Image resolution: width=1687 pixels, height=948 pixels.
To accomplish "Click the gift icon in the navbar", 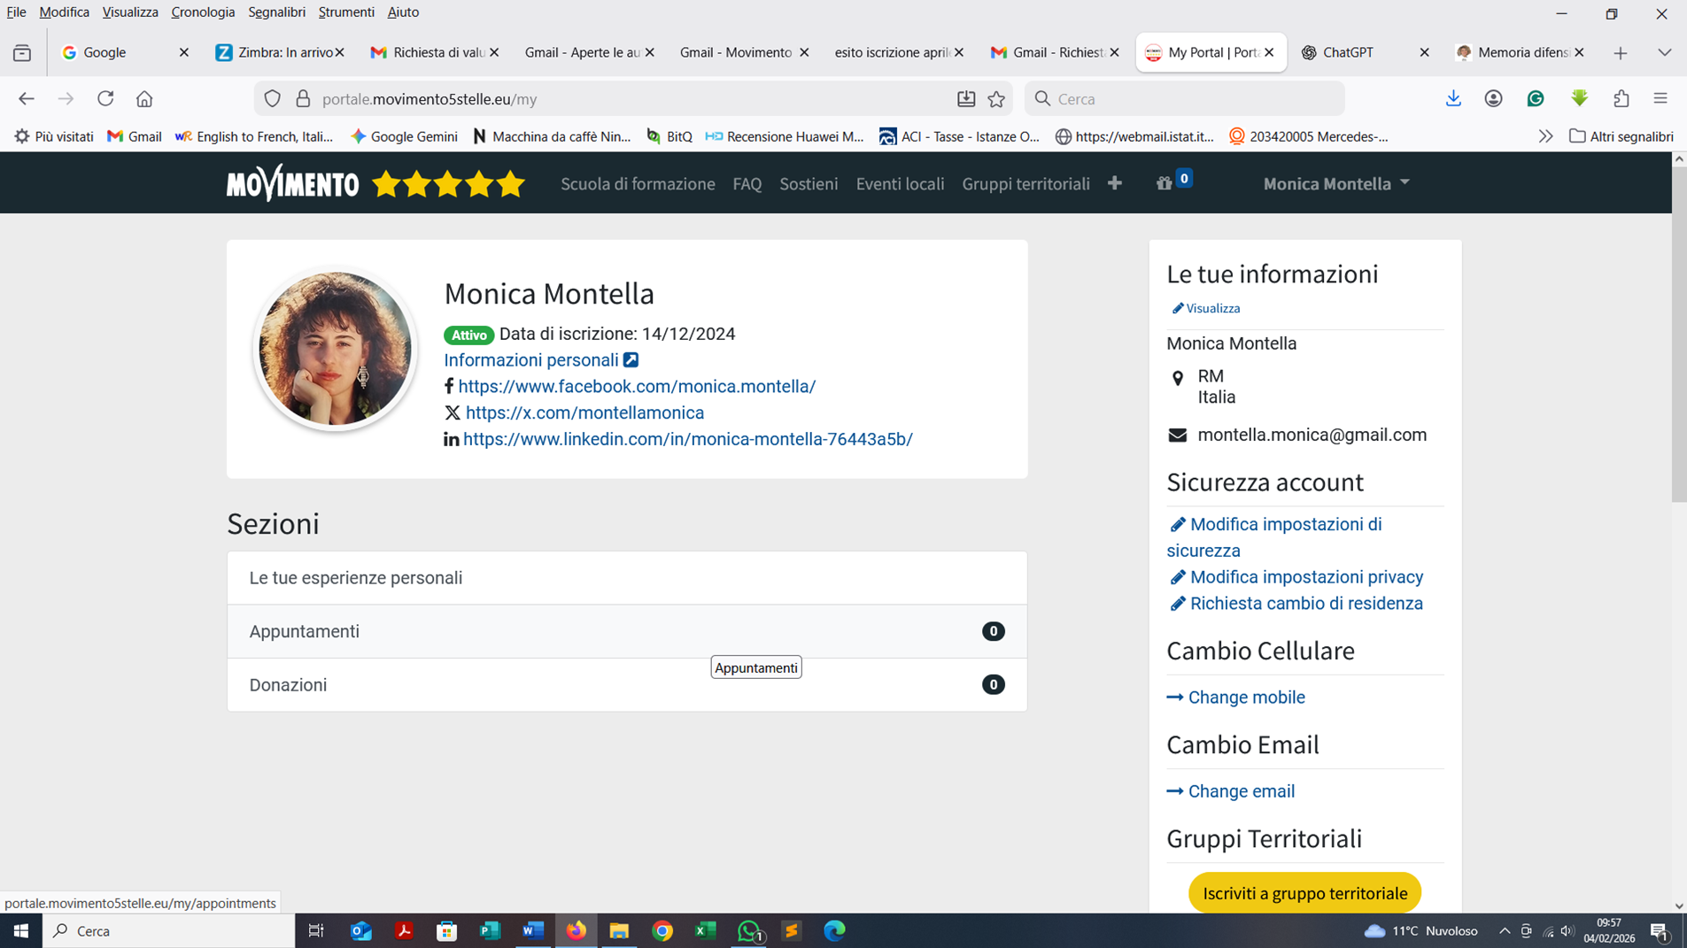I will pyautogui.click(x=1165, y=183).
